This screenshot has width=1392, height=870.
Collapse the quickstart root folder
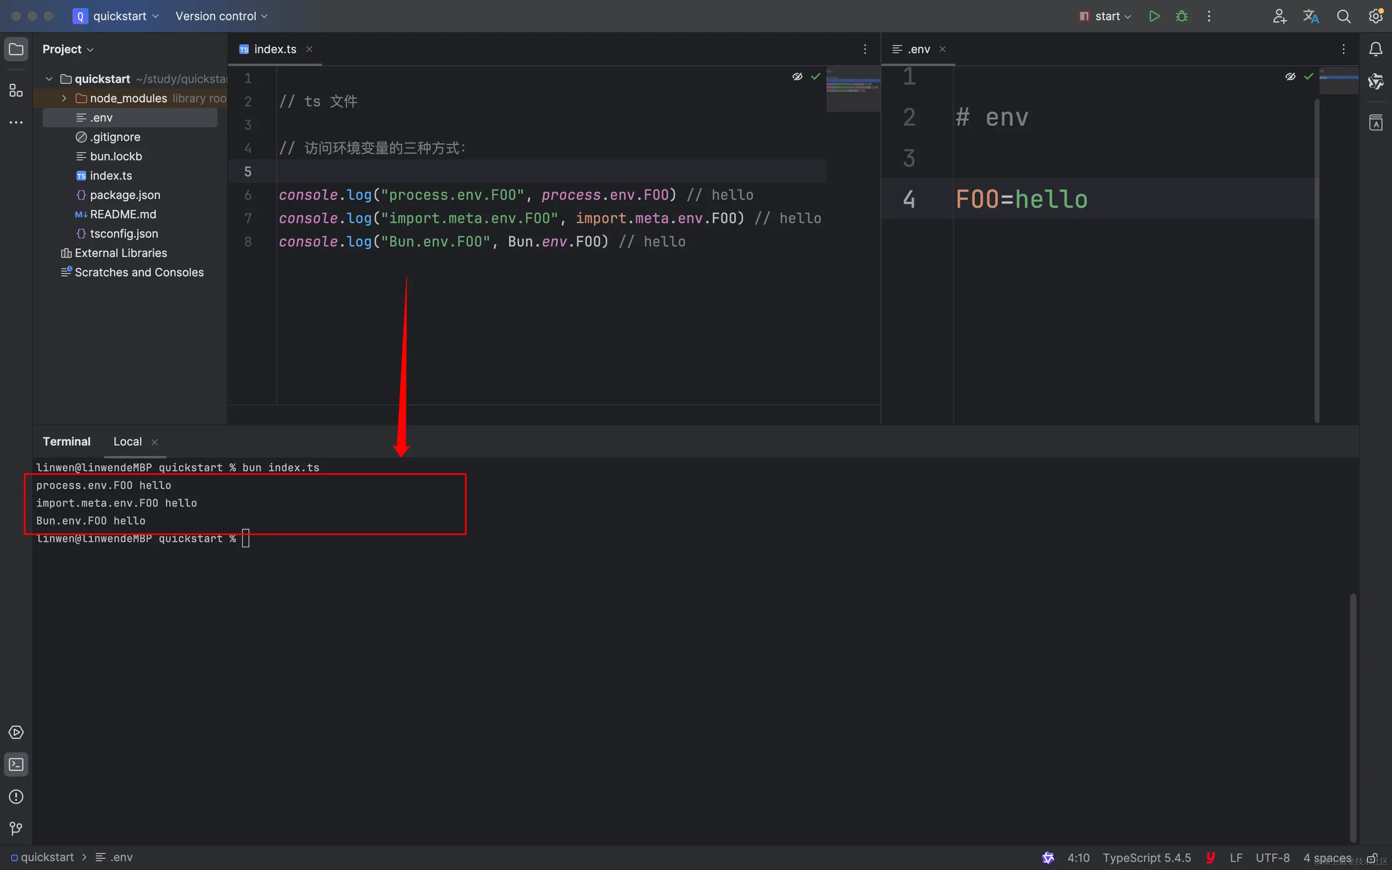click(x=49, y=79)
